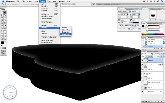Open the Spotlight search icon
The width and height of the screenshot is (165, 103).
click(x=162, y=1)
